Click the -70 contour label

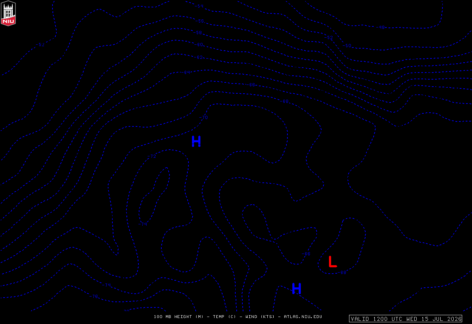[204, 117]
